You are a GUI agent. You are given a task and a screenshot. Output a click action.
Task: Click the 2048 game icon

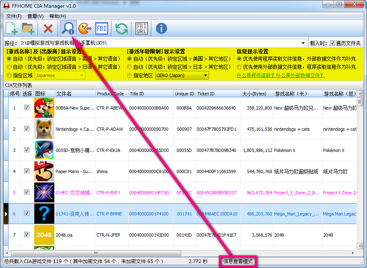[44, 235]
